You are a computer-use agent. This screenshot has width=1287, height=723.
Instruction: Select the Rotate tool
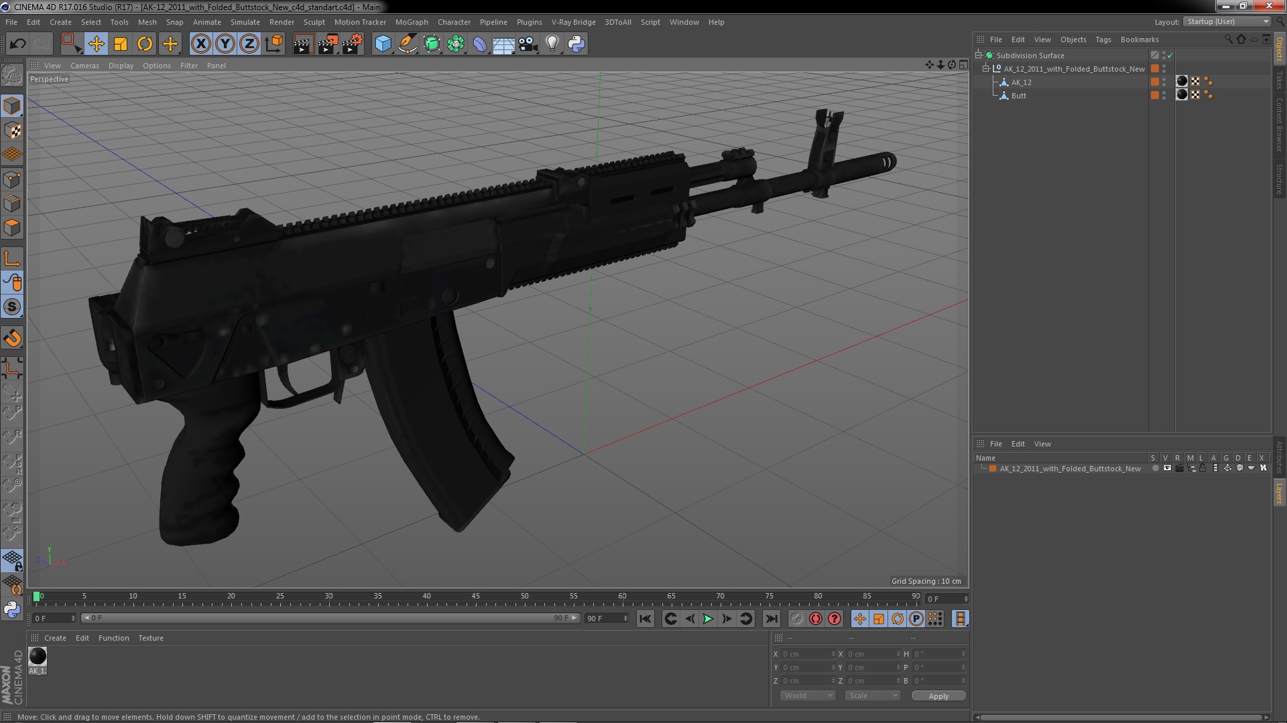[x=145, y=44]
